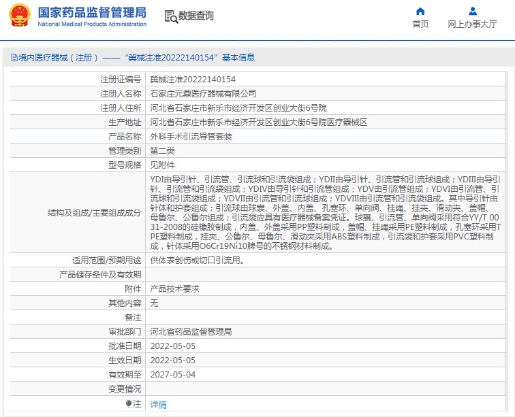Go to 首页 home icon
This screenshot has width=515, height=417.
pos(420,12)
